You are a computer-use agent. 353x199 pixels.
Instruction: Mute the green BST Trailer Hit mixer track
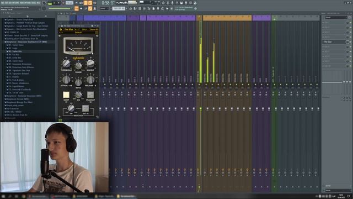275,85
